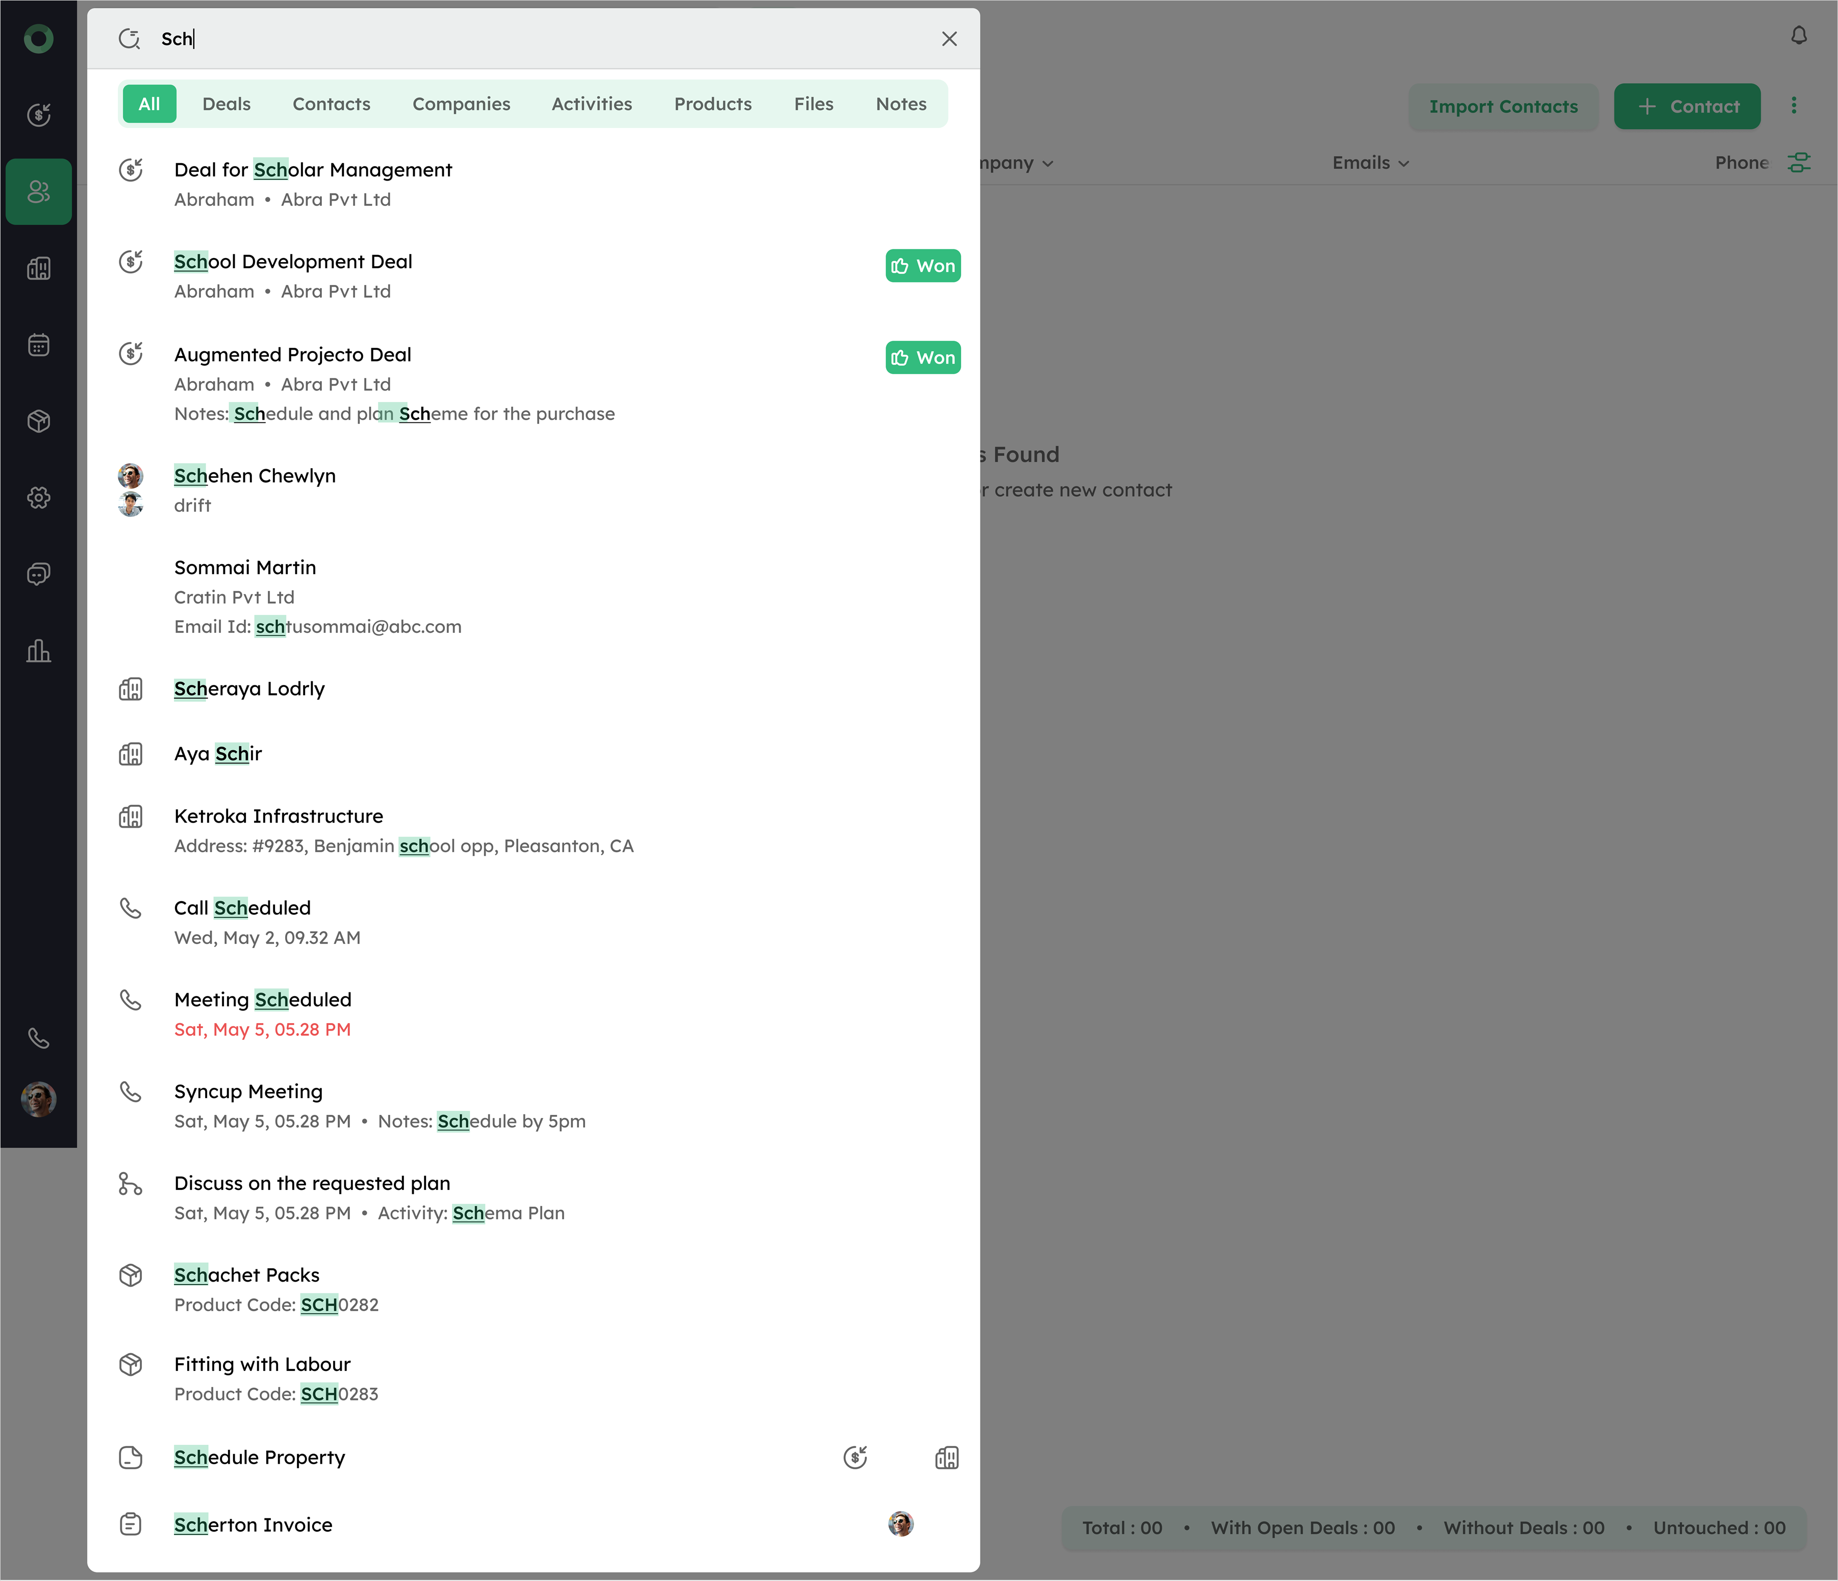Switch to the Companies search tab
This screenshot has width=1838, height=1581.
(x=461, y=104)
